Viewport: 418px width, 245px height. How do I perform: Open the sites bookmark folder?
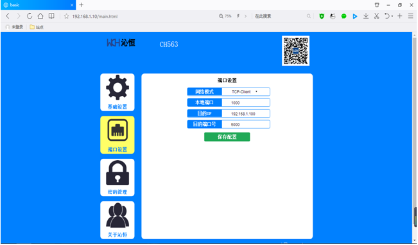point(37,27)
